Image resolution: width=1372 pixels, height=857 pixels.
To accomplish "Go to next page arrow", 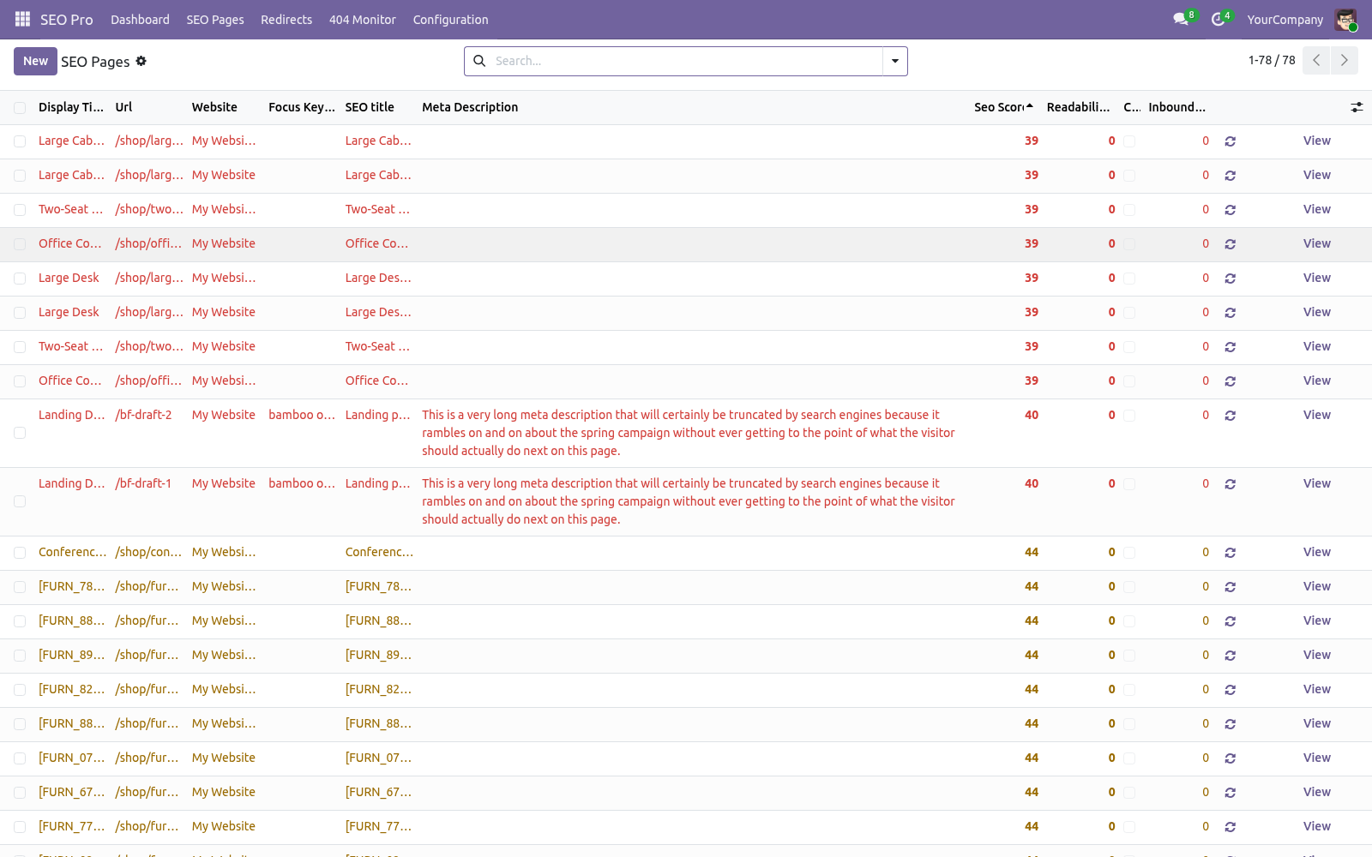I will tap(1345, 61).
